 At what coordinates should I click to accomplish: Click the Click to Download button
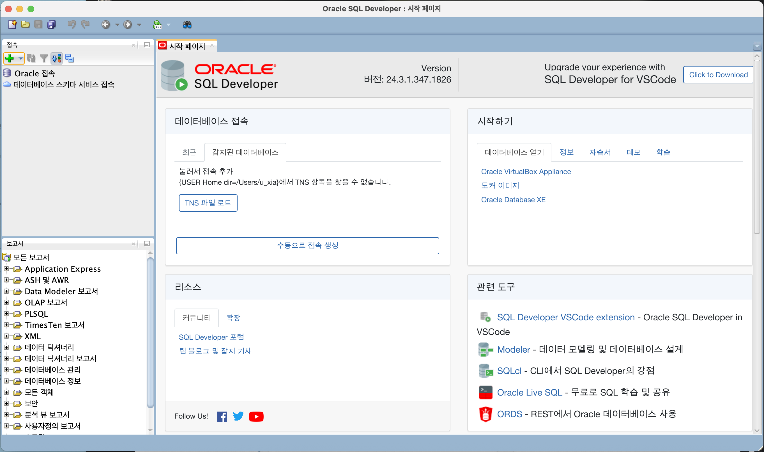pos(718,75)
